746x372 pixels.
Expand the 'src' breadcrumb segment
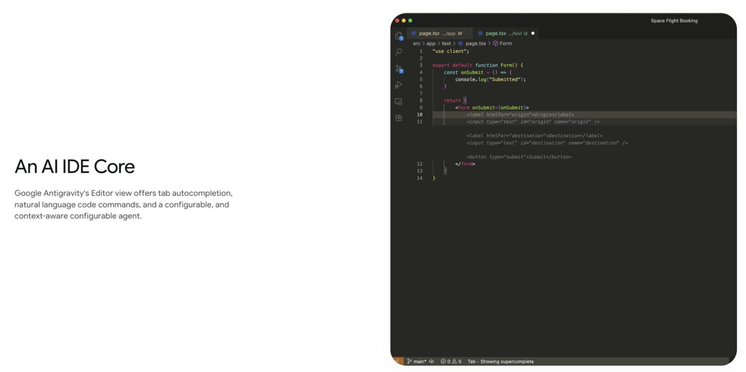(416, 44)
